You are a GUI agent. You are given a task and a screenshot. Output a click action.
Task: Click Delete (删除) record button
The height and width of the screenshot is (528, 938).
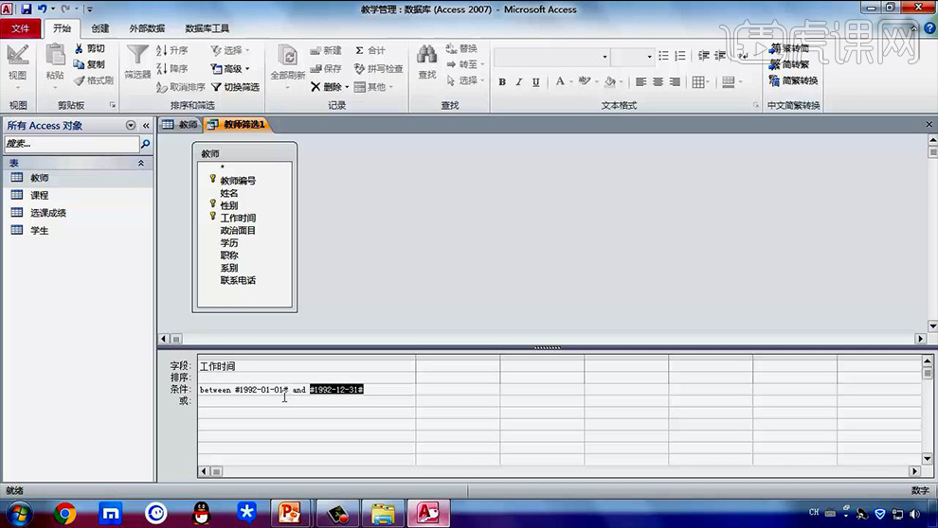[x=325, y=87]
